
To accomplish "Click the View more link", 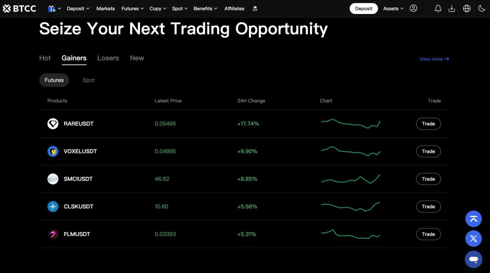I will click(x=434, y=59).
